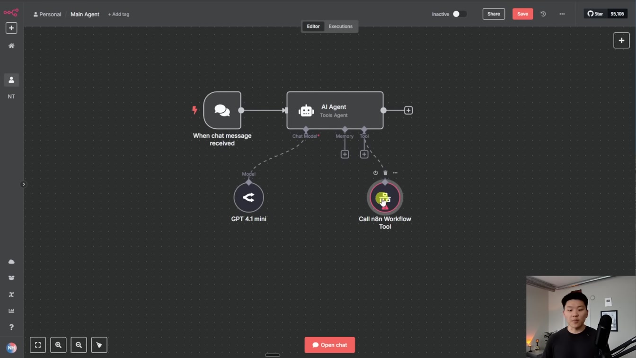
Task: Click the chat trigger output connector dot
Action: [241, 110]
